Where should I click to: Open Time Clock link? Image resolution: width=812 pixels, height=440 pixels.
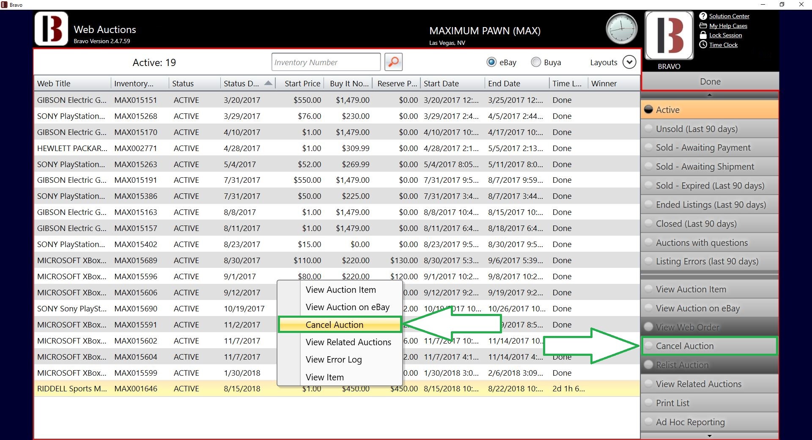(724, 45)
